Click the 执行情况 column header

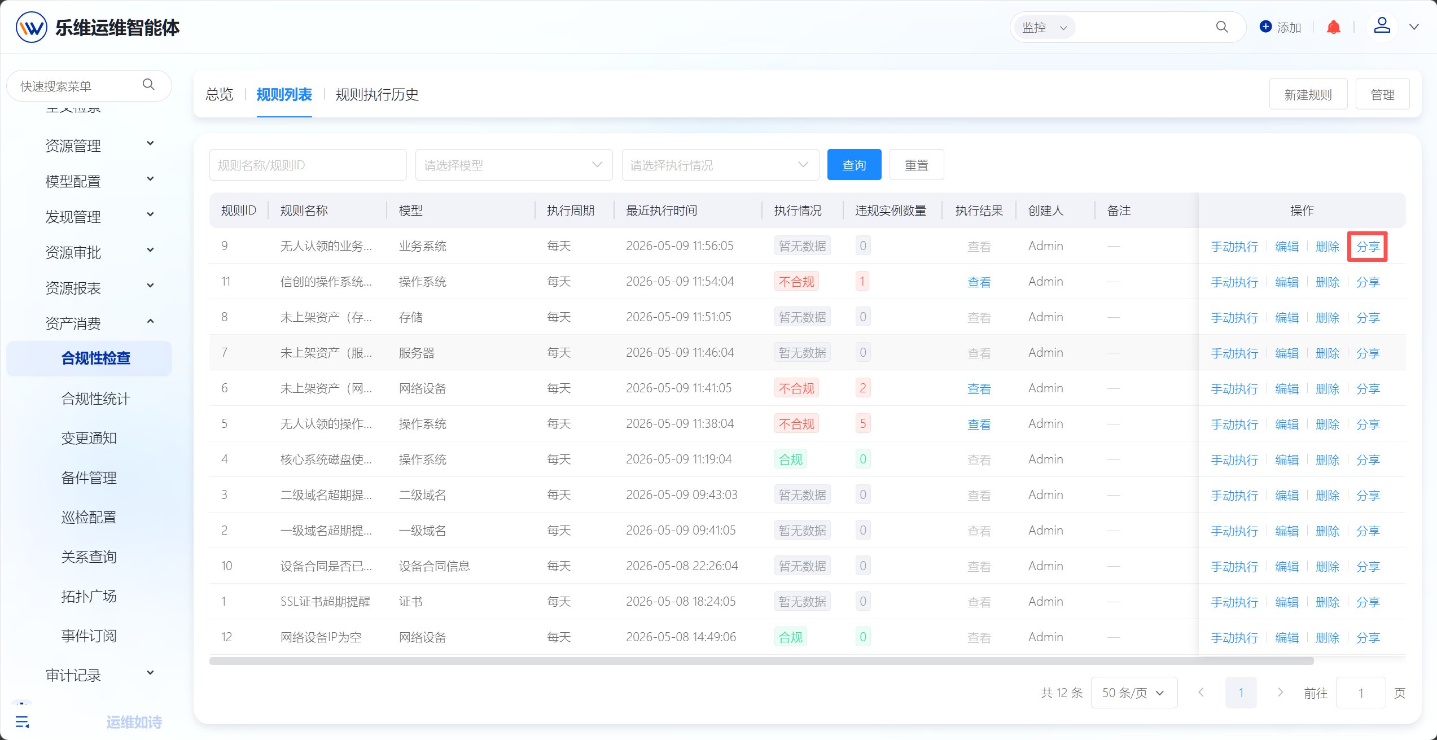[798, 211]
